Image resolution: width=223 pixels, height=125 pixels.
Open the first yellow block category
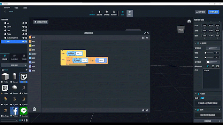click(32, 37)
